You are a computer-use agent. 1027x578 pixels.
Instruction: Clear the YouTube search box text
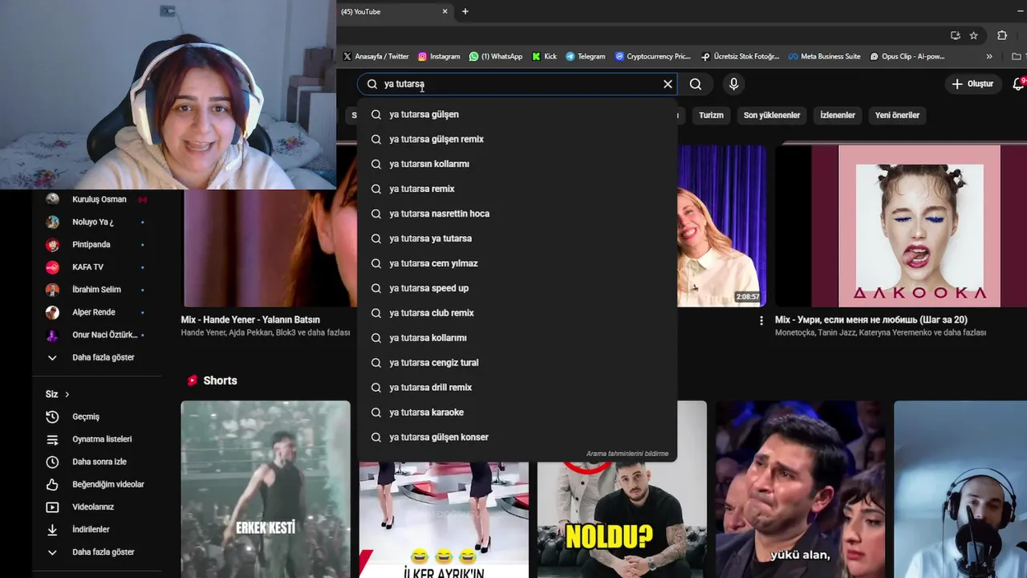click(x=668, y=83)
